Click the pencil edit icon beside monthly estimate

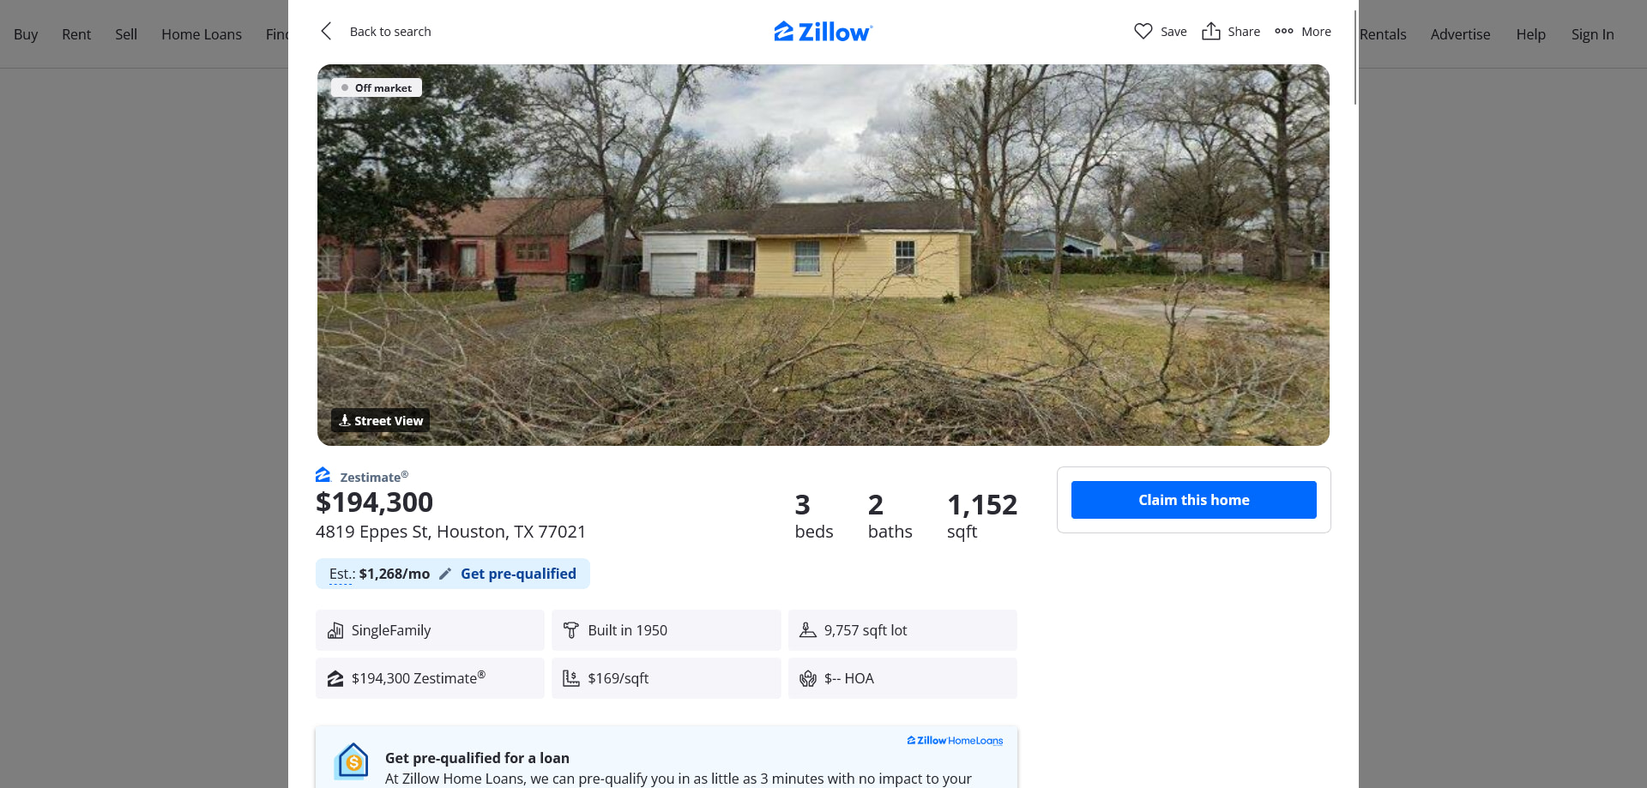point(445,574)
